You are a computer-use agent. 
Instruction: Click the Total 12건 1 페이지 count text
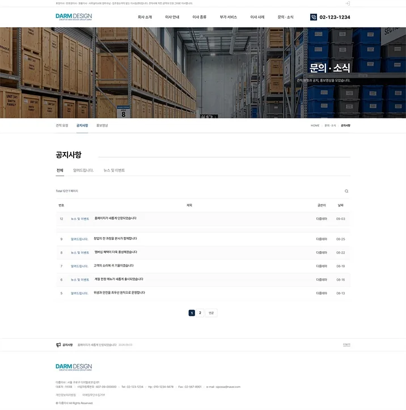pyautogui.click(x=67, y=191)
